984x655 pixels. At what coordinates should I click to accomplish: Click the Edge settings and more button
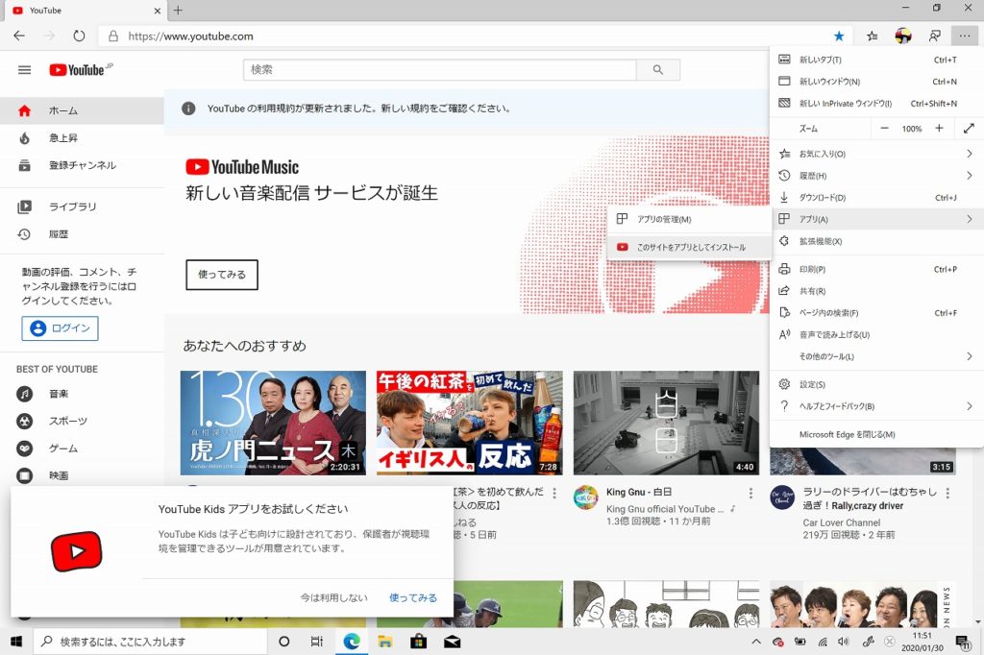pyautogui.click(x=965, y=36)
